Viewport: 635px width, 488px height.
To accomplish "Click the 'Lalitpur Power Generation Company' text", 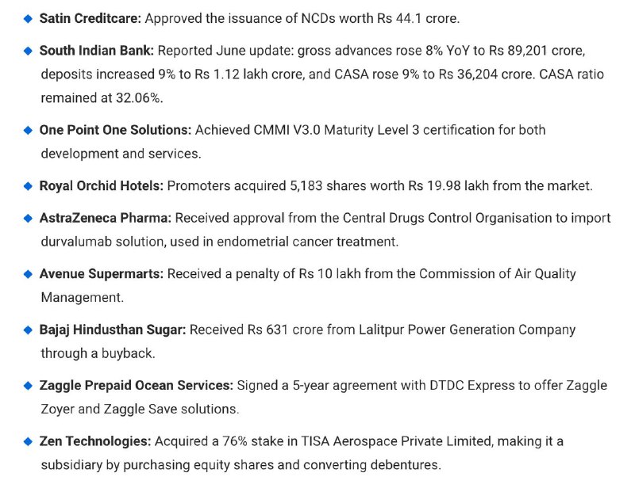I will 467,330.
